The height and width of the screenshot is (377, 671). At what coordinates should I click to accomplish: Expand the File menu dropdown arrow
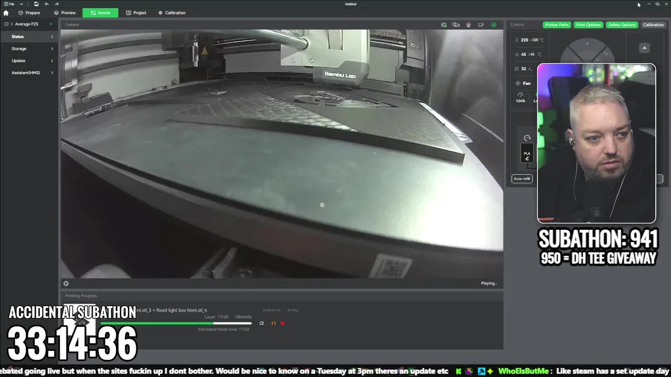click(21, 4)
